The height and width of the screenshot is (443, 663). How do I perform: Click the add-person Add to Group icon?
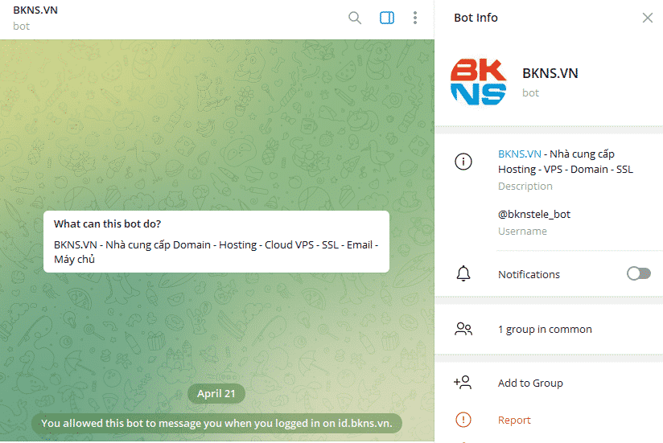point(463,383)
